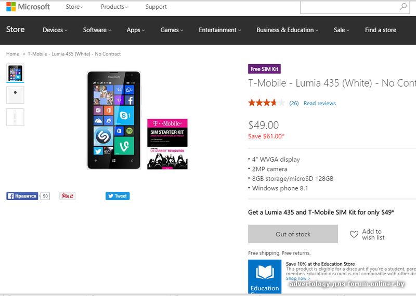This screenshot has height=296, width=416.
Task: Click the Education Store book icon
Action: [x=265, y=272]
